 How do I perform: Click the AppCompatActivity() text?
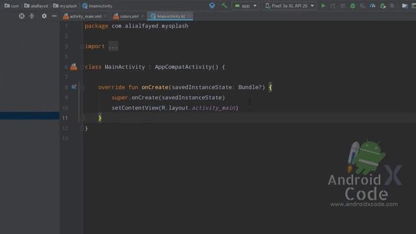coord(187,67)
